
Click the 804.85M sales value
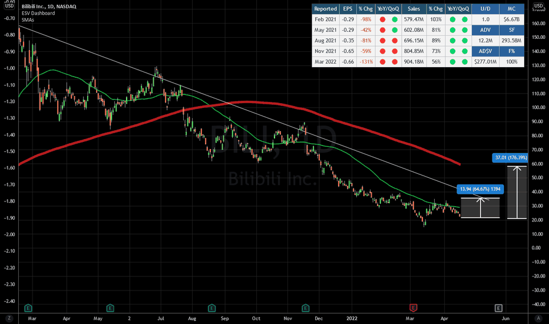pos(414,51)
